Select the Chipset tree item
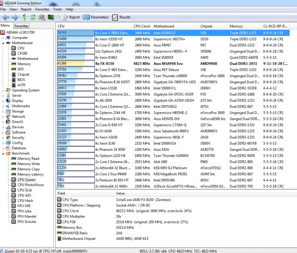Image resolution: width=297 pixels, height=253 pixels. click(x=23, y=75)
